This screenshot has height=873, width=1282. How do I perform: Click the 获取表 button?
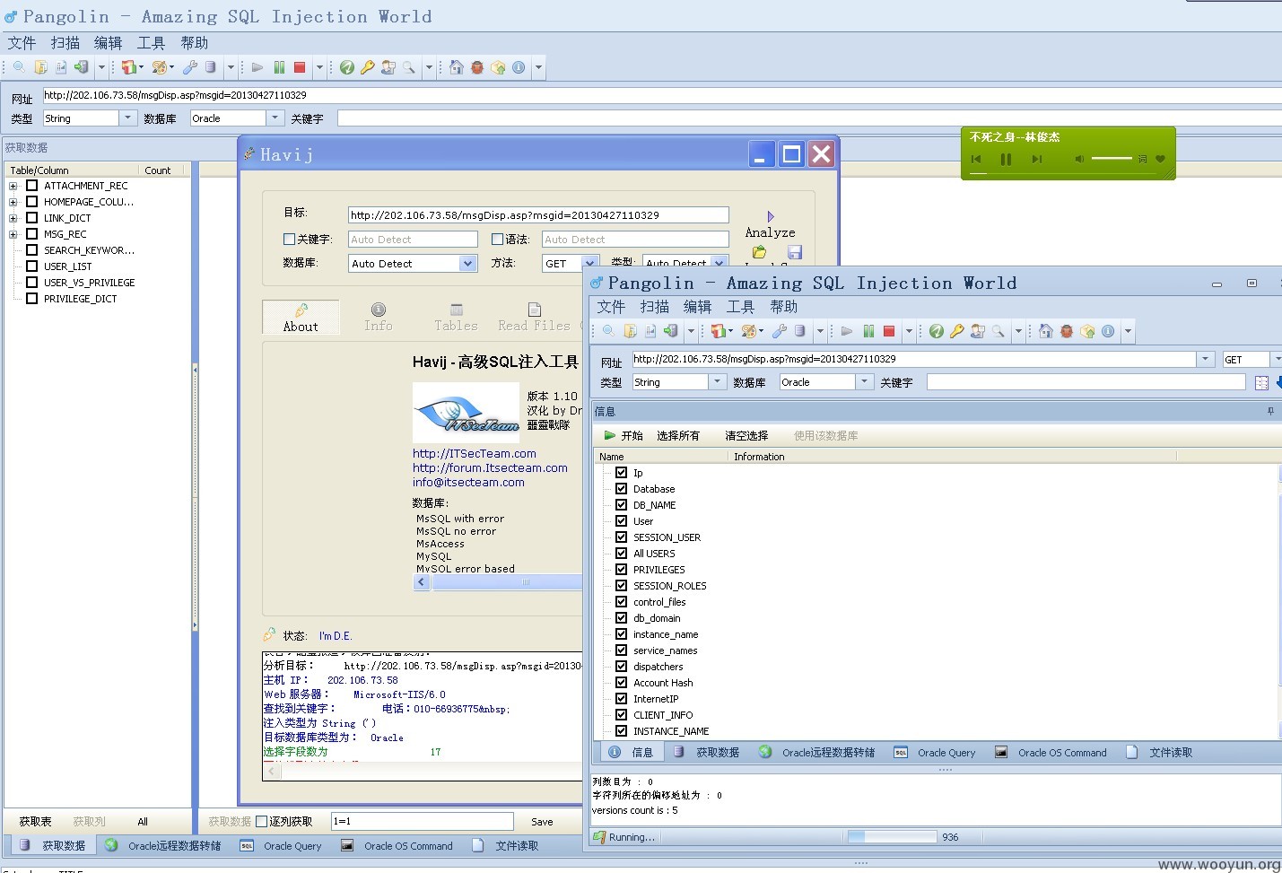click(x=36, y=821)
